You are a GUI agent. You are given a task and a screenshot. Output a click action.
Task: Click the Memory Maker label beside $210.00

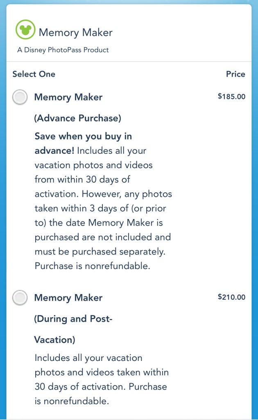[68, 298]
